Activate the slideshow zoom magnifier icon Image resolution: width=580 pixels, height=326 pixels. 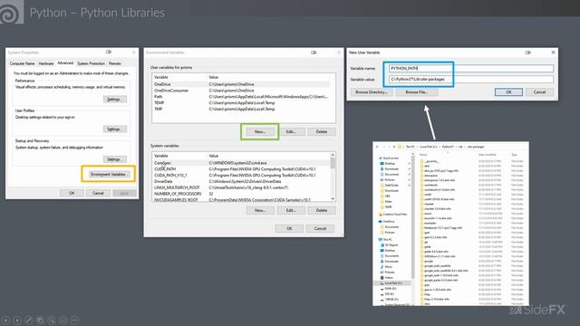pos(52,320)
